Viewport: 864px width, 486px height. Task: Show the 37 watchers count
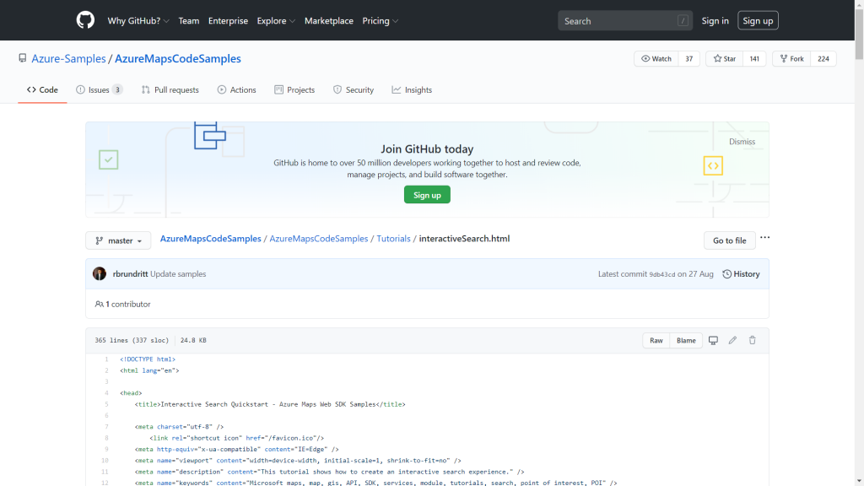[688, 59]
